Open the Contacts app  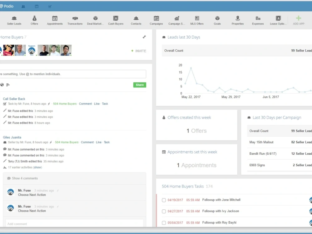pos(136,21)
